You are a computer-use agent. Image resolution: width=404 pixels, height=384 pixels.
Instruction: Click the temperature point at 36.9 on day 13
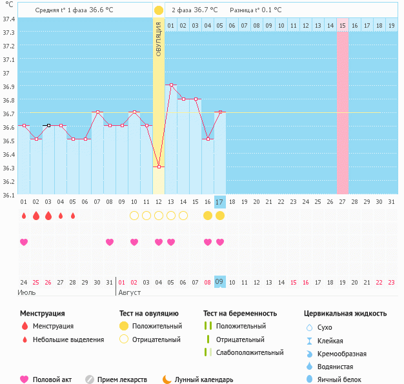(171, 85)
